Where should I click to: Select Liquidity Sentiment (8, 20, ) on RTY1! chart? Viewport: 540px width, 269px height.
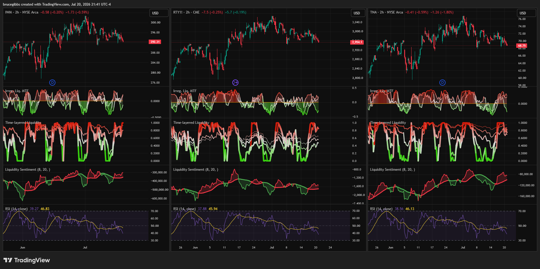[196, 170]
